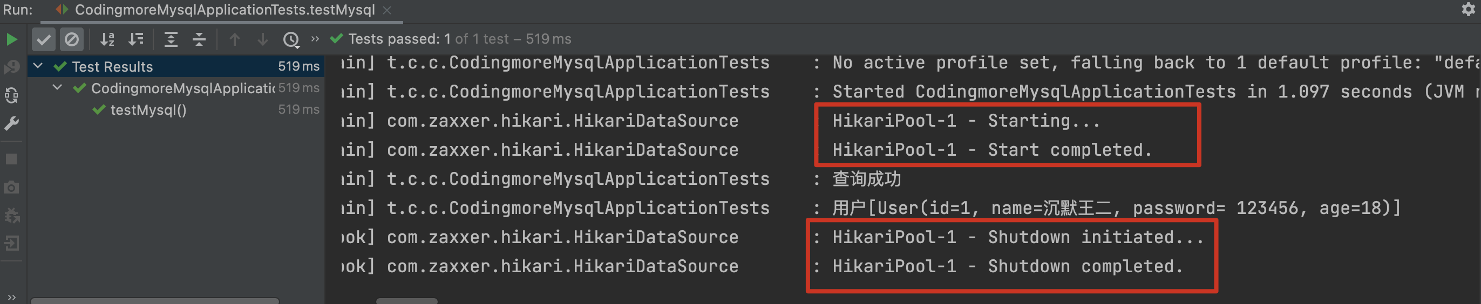Collapse the CodingmoreMysqlApplicationTests tree node

pos(58,88)
